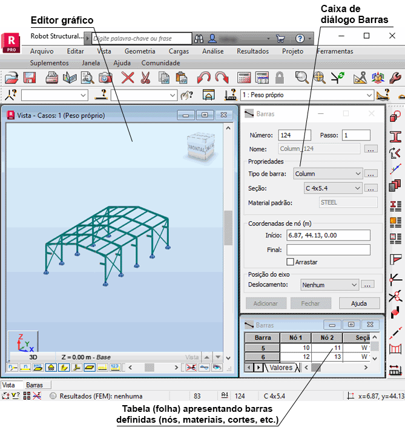Open the Análise menu
The image size is (405, 430).
pyautogui.click(x=212, y=51)
